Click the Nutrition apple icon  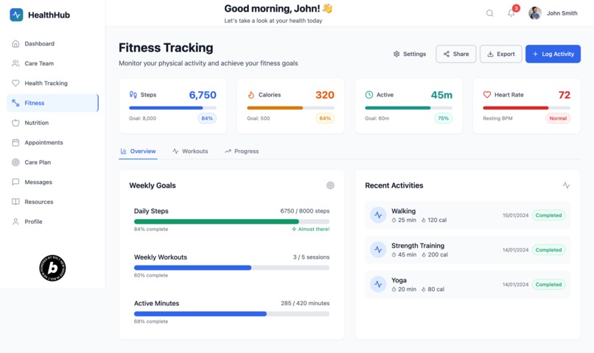pyautogui.click(x=15, y=123)
